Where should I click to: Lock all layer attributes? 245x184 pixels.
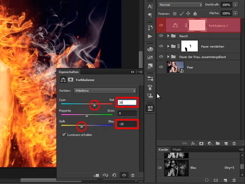195,13
